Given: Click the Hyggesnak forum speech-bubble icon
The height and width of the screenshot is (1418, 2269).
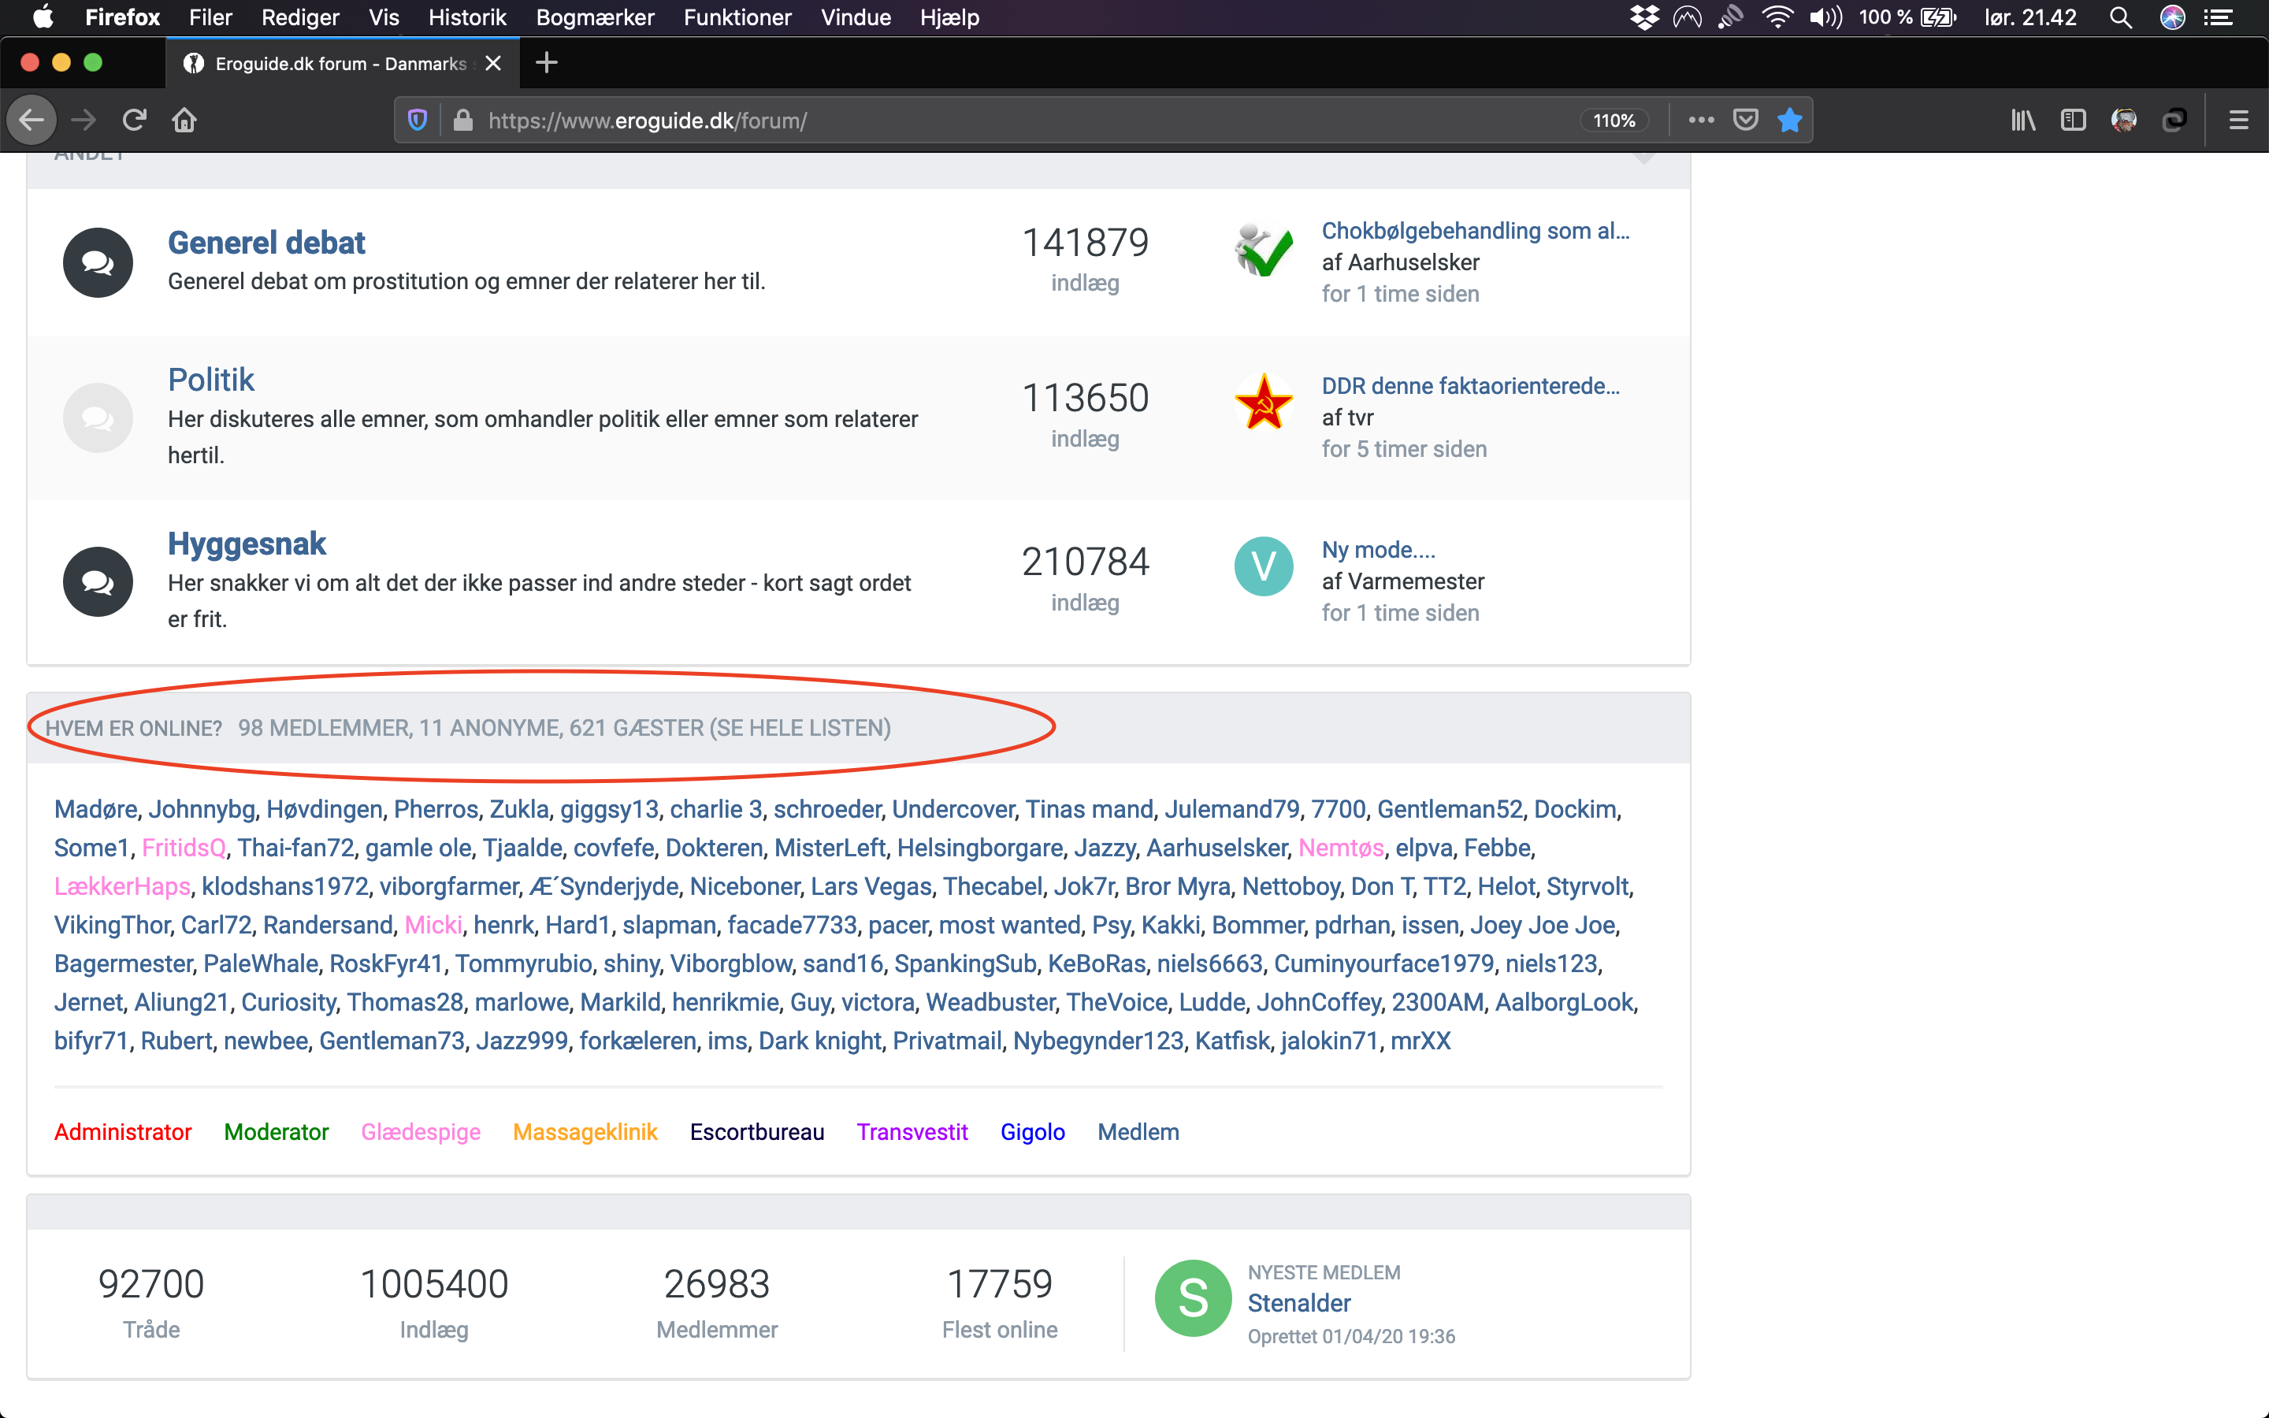Looking at the screenshot, I should [x=98, y=581].
